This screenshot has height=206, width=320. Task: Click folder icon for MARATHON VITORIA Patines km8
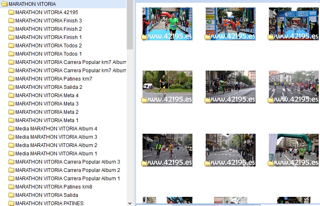(x=11, y=187)
